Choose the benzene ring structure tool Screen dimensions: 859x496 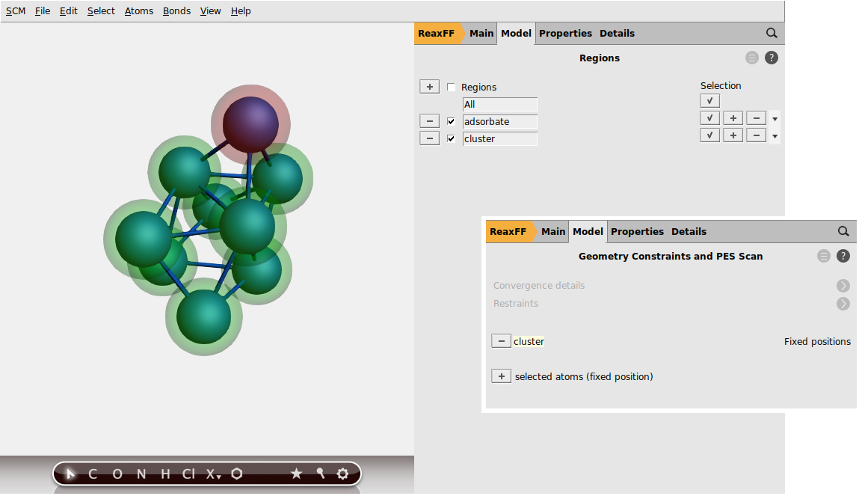237,474
